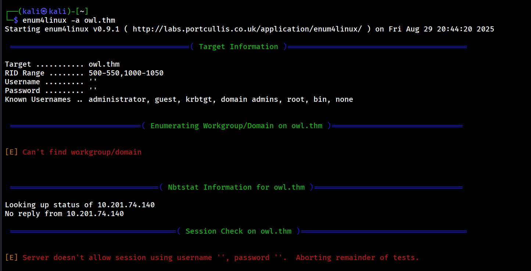Click the Target Information section header
This screenshot has width=531, height=271.
tap(238, 47)
